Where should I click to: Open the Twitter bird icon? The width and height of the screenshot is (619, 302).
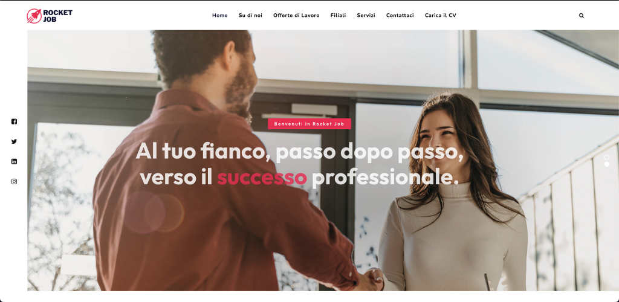[x=15, y=141]
